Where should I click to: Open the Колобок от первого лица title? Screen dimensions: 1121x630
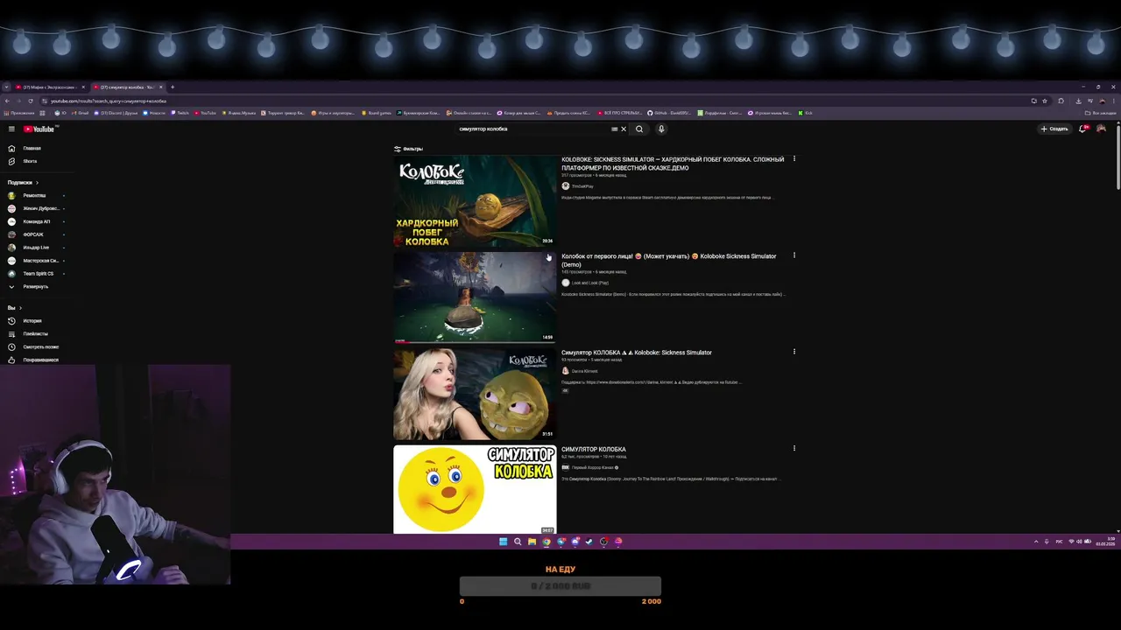point(669,260)
